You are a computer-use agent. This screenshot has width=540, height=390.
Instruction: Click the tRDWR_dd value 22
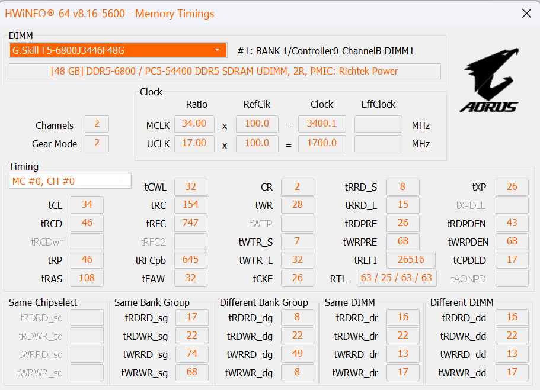(x=512, y=336)
